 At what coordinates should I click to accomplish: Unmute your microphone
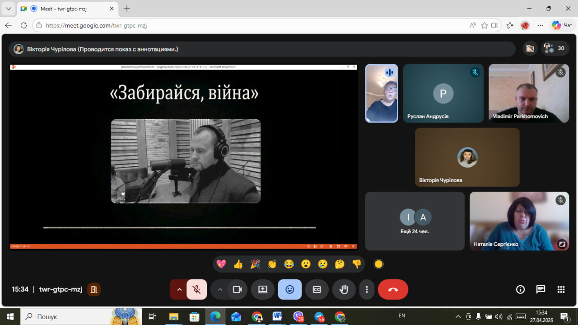tap(196, 290)
